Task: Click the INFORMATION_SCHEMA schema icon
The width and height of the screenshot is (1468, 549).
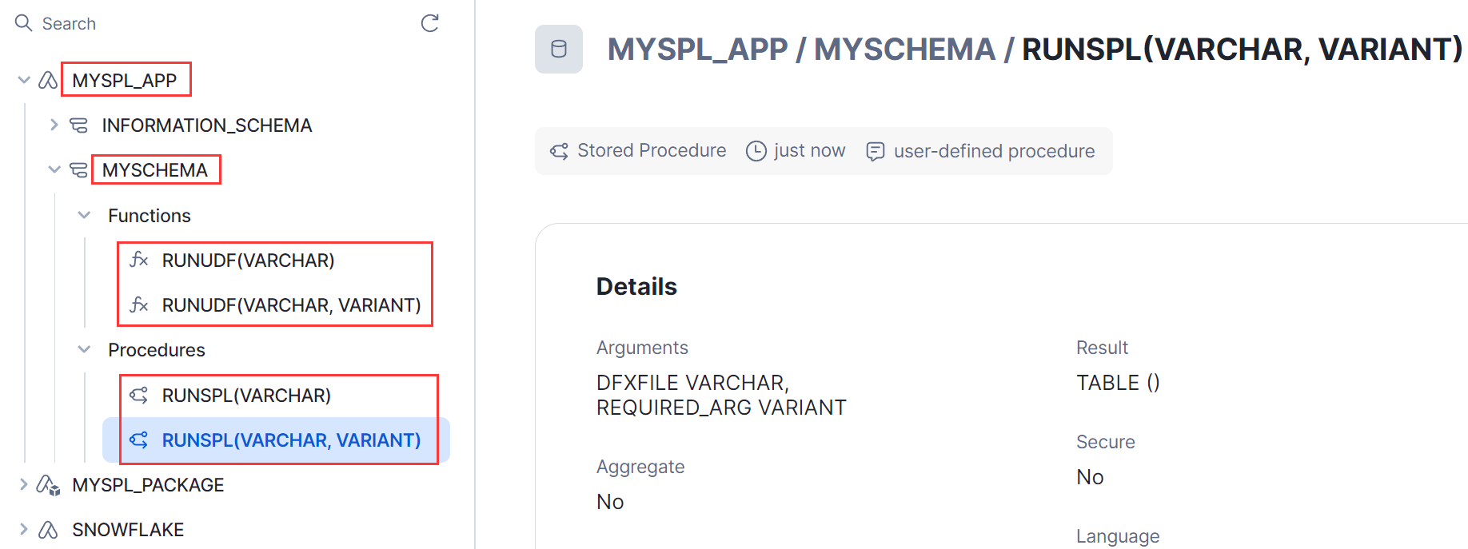Action: coord(78,125)
